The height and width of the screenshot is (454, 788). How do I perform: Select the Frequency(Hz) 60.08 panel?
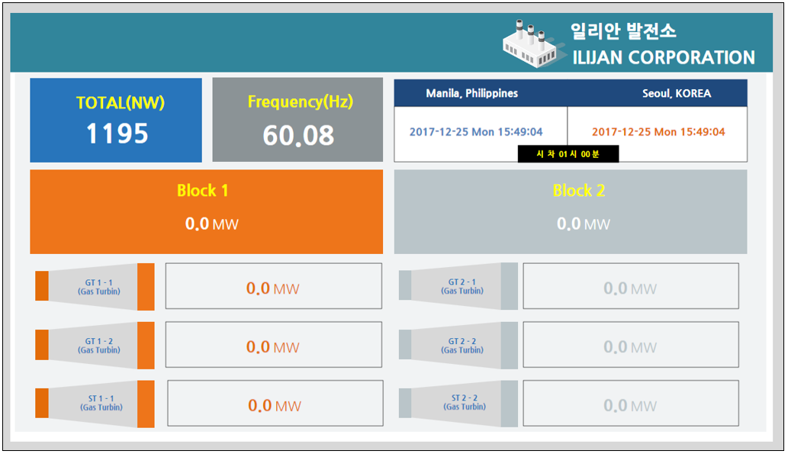298,120
